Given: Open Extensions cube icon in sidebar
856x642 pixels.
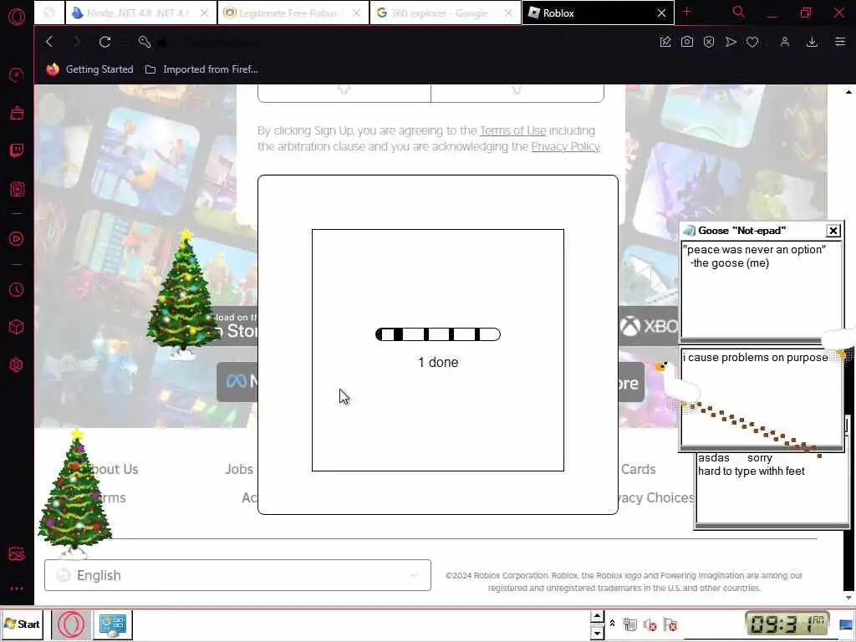Looking at the screenshot, I should (17, 327).
